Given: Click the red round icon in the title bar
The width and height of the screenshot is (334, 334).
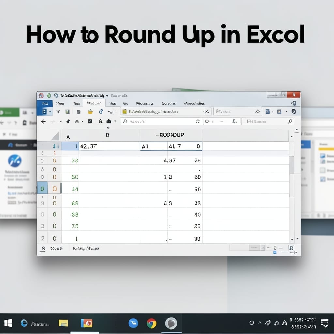Looking at the screenshot, I should 41,96.
